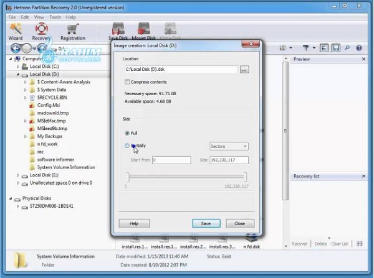Open the Sectors units dropdown

click(229, 146)
